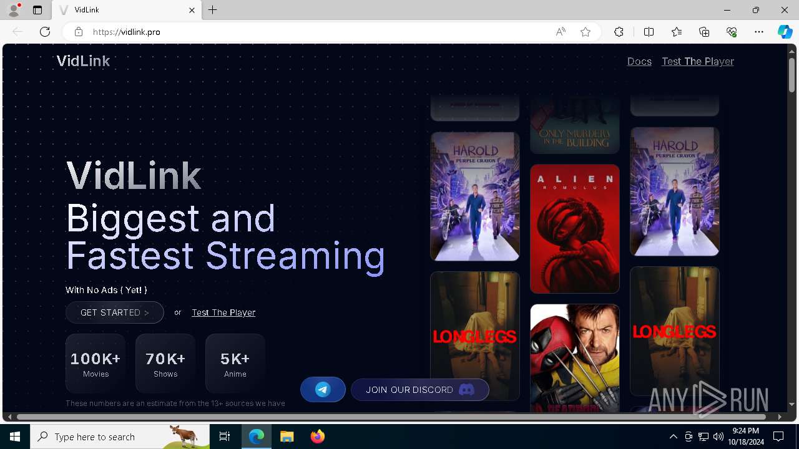Click the Discord logo icon

point(466,390)
